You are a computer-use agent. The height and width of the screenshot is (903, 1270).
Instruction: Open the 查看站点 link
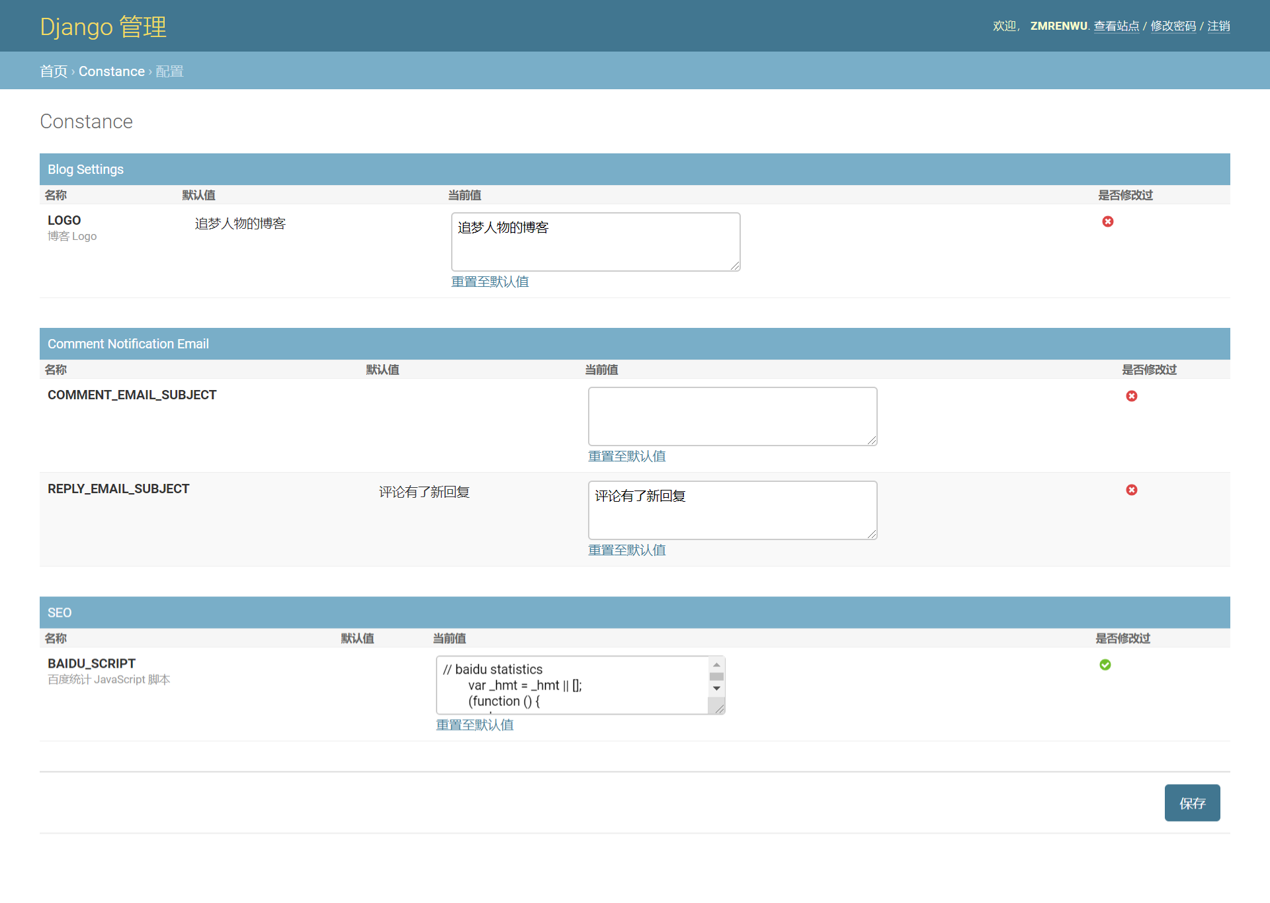coord(1117,26)
